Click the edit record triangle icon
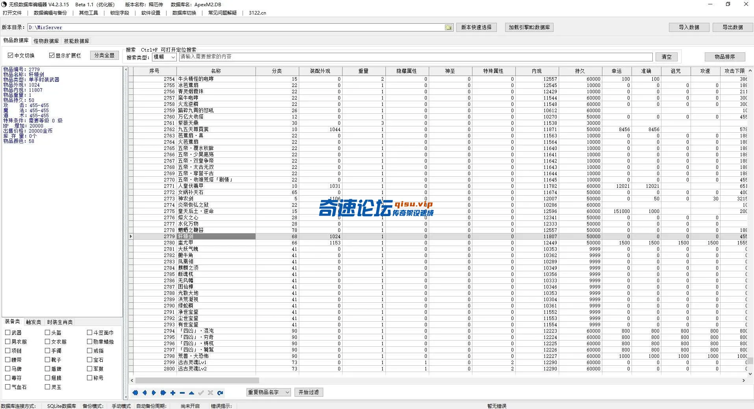The image size is (754, 409). click(191, 392)
